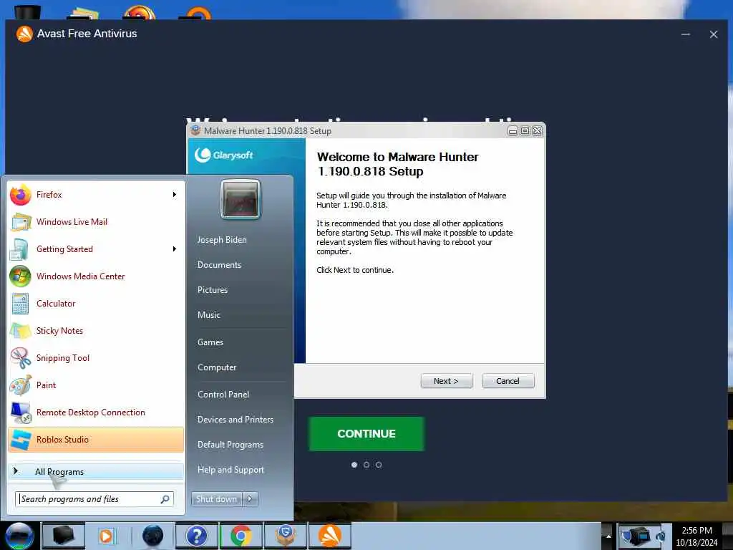Select third Avast page indicator dot
The image size is (733, 550).
[379, 465]
